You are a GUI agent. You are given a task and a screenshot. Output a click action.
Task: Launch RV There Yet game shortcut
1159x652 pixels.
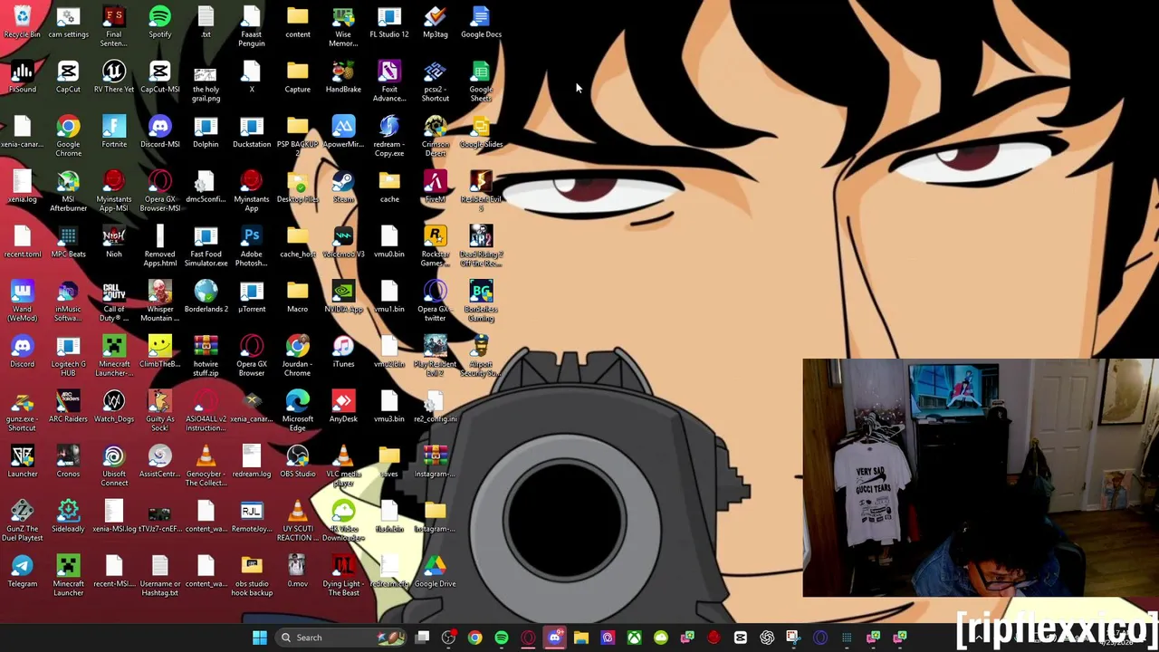coord(114,77)
